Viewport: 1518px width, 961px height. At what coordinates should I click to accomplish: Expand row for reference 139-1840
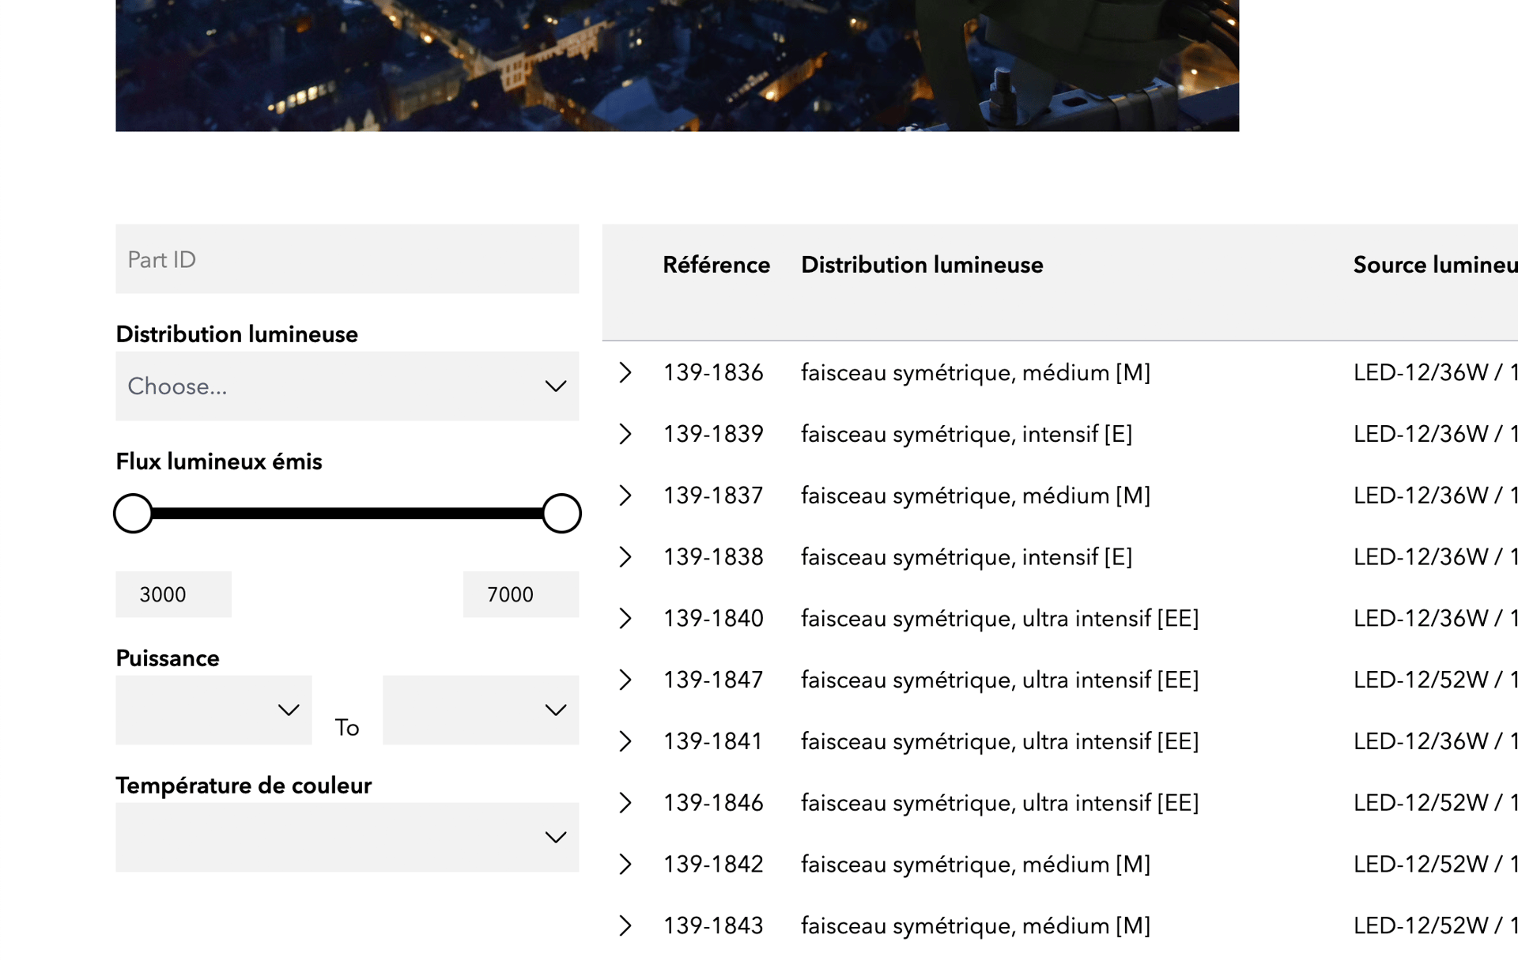625,618
